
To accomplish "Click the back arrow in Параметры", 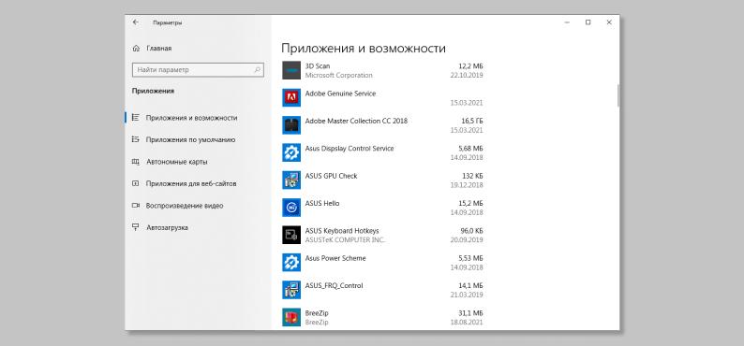I will coord(136,22).
